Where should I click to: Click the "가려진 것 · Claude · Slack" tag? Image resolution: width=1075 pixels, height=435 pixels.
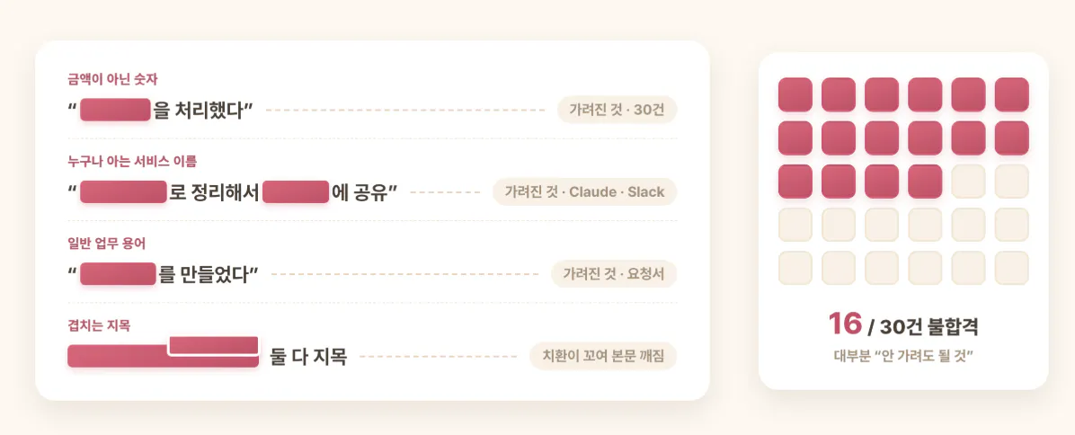click(x=585, y=191)
